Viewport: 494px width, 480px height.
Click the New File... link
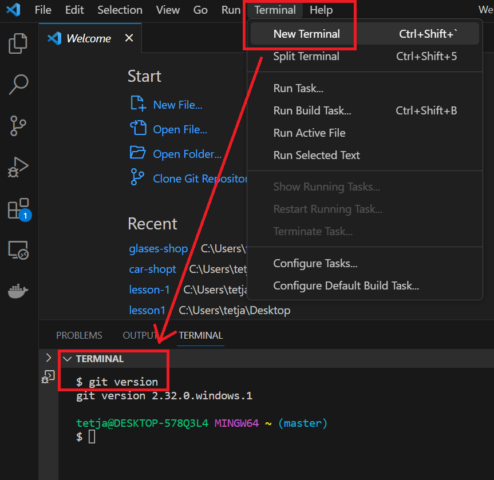[177, 105]
